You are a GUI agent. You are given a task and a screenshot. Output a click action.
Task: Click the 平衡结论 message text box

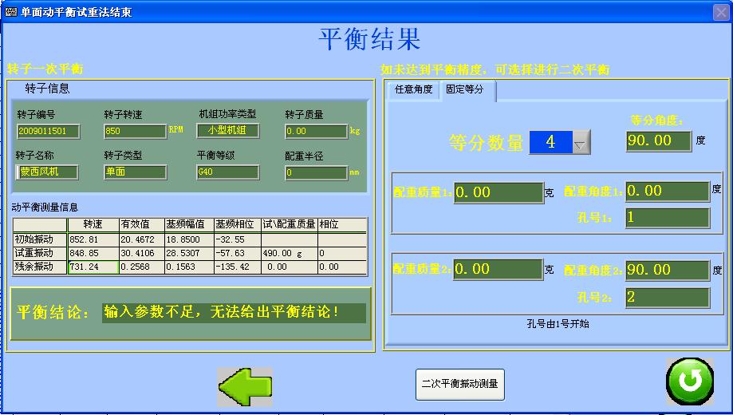pos(234,313)
